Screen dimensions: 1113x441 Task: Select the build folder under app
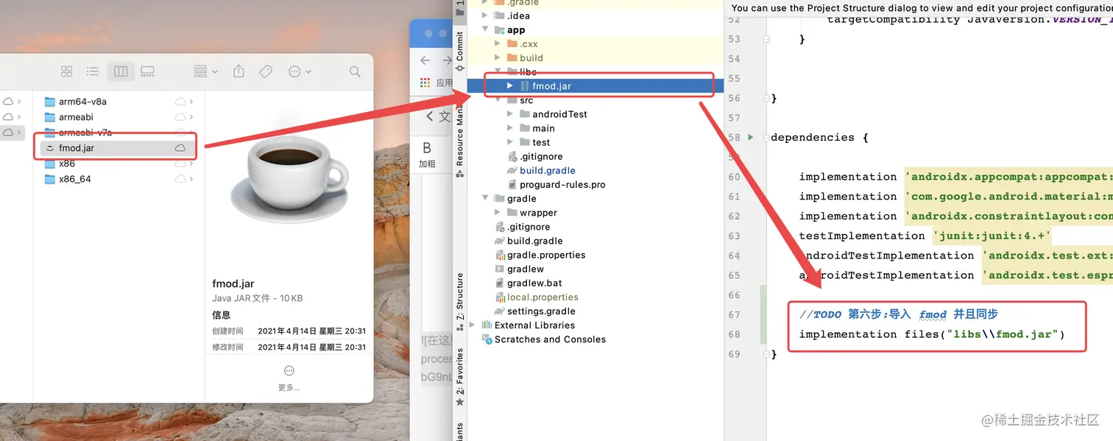(531, 58)
